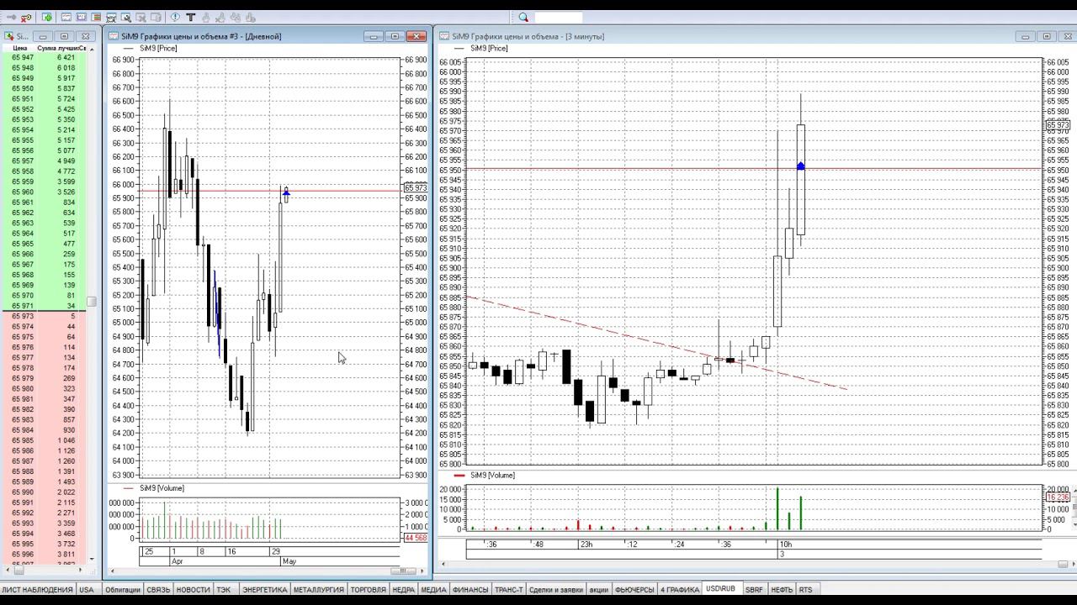The height and width of the screenshot is (605, 1077).
Task: Select the bold T text tool
Action: [x=191, y=17]
